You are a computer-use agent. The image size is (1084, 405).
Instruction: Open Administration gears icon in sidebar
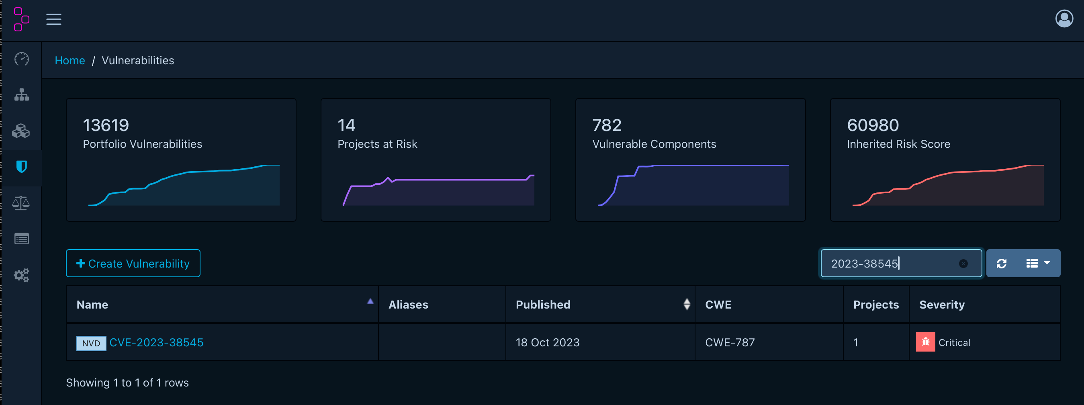(21, 275)
